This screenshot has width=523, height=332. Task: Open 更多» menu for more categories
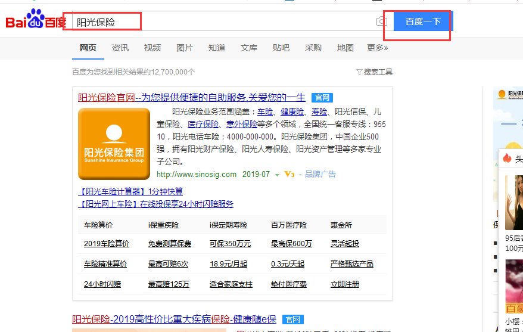click(x=377, y=48)
